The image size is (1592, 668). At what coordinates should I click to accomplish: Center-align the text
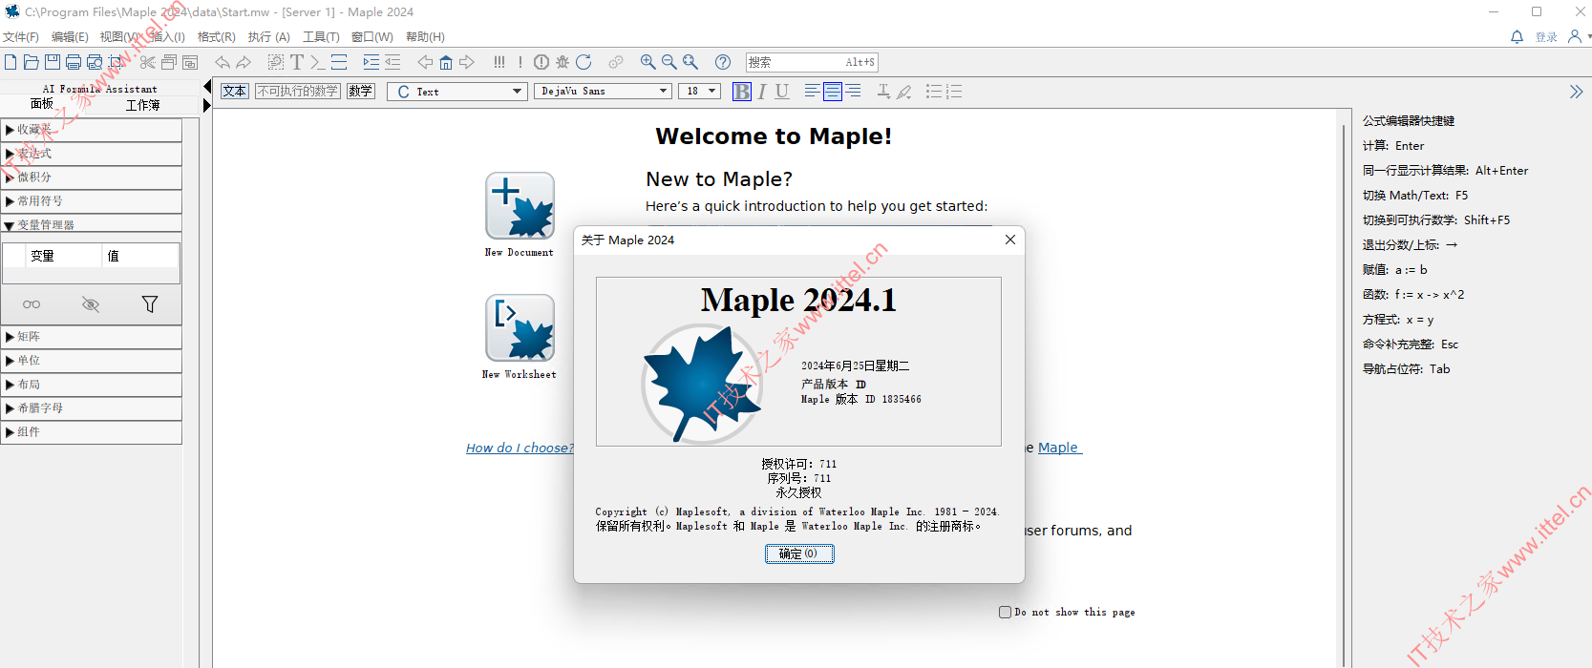click(833, 92)
